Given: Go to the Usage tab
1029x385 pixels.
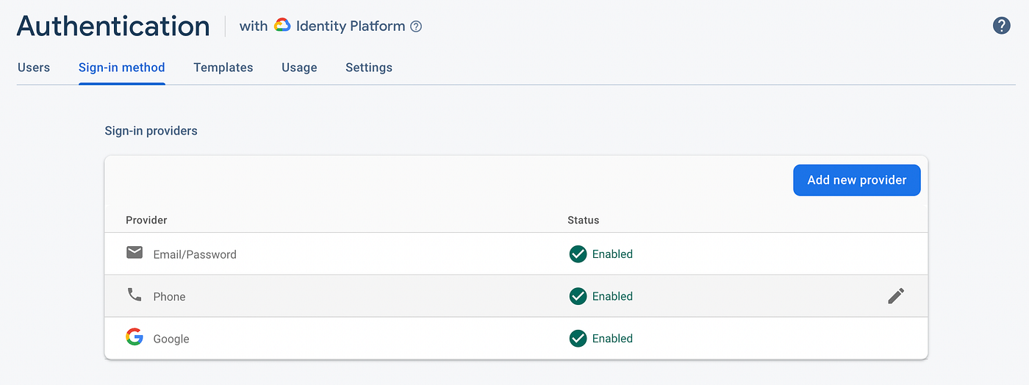Looking at the screenshot, I should click(299, 68).
